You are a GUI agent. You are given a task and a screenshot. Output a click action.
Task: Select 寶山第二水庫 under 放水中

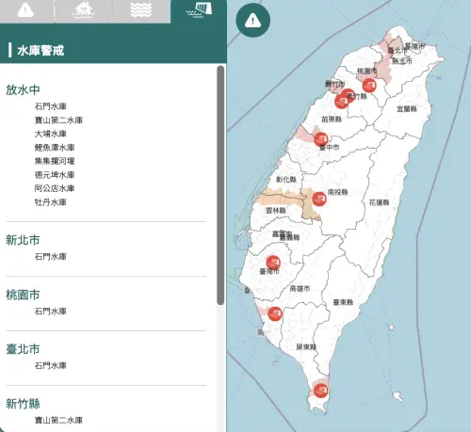tap(58, 120)
